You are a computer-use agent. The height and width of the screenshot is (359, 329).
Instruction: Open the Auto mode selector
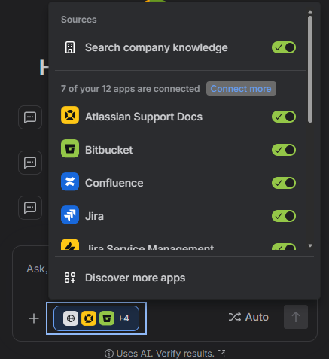click(248, 317)
